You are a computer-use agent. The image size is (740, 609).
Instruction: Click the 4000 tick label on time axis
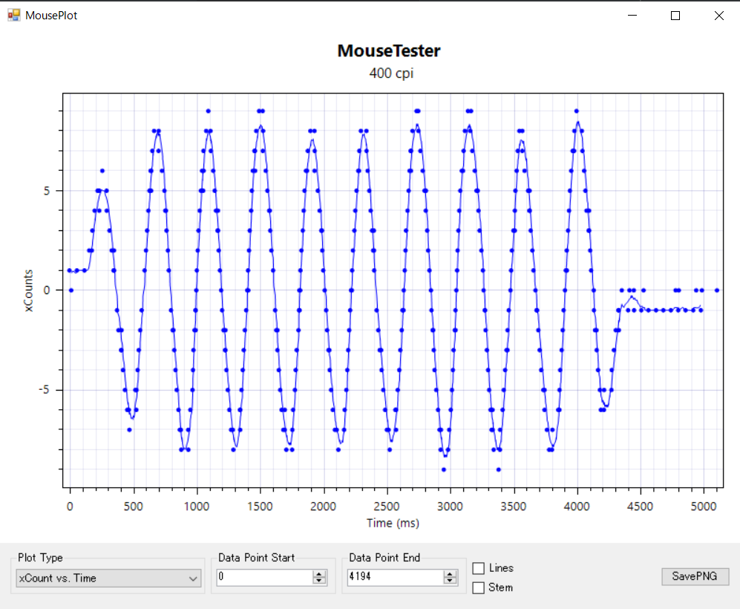577,507
